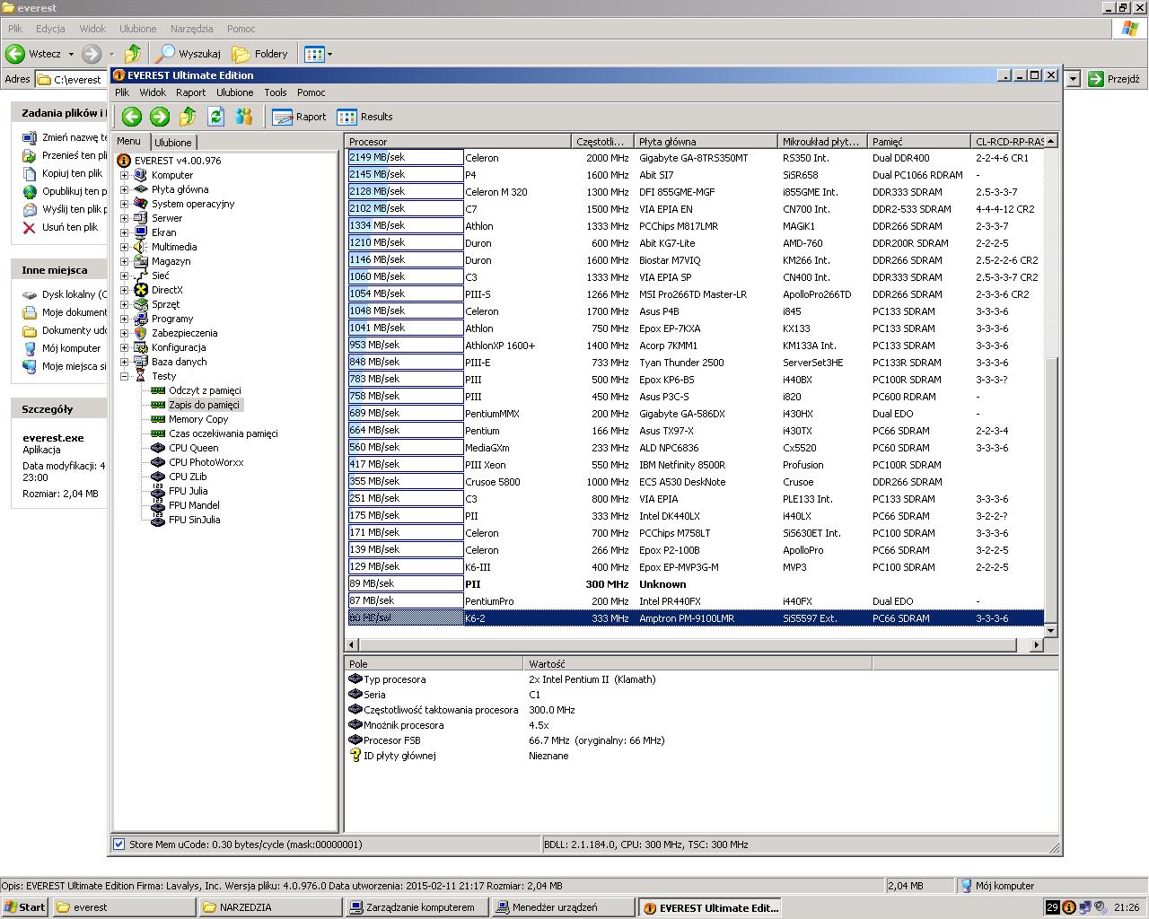Expand the Sieć tree node
Screen dimensions: 1149x919
click(124, 276)
